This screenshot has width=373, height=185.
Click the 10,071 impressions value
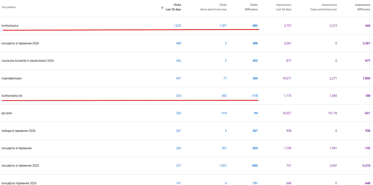coord(287,78)
